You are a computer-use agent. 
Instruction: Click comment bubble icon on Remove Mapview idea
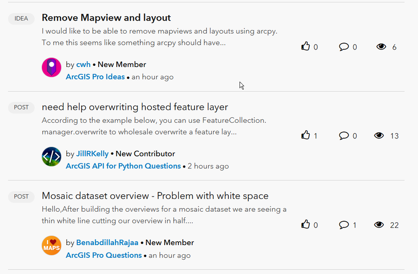pyautogui.click(x=344, y=47)
